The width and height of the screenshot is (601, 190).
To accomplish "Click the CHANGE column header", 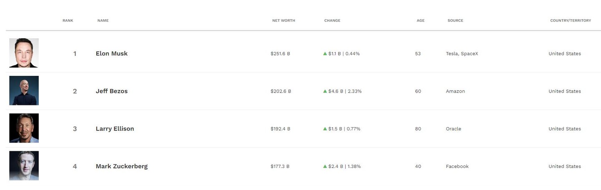I will pyautogui.click(x=332, y=20).
